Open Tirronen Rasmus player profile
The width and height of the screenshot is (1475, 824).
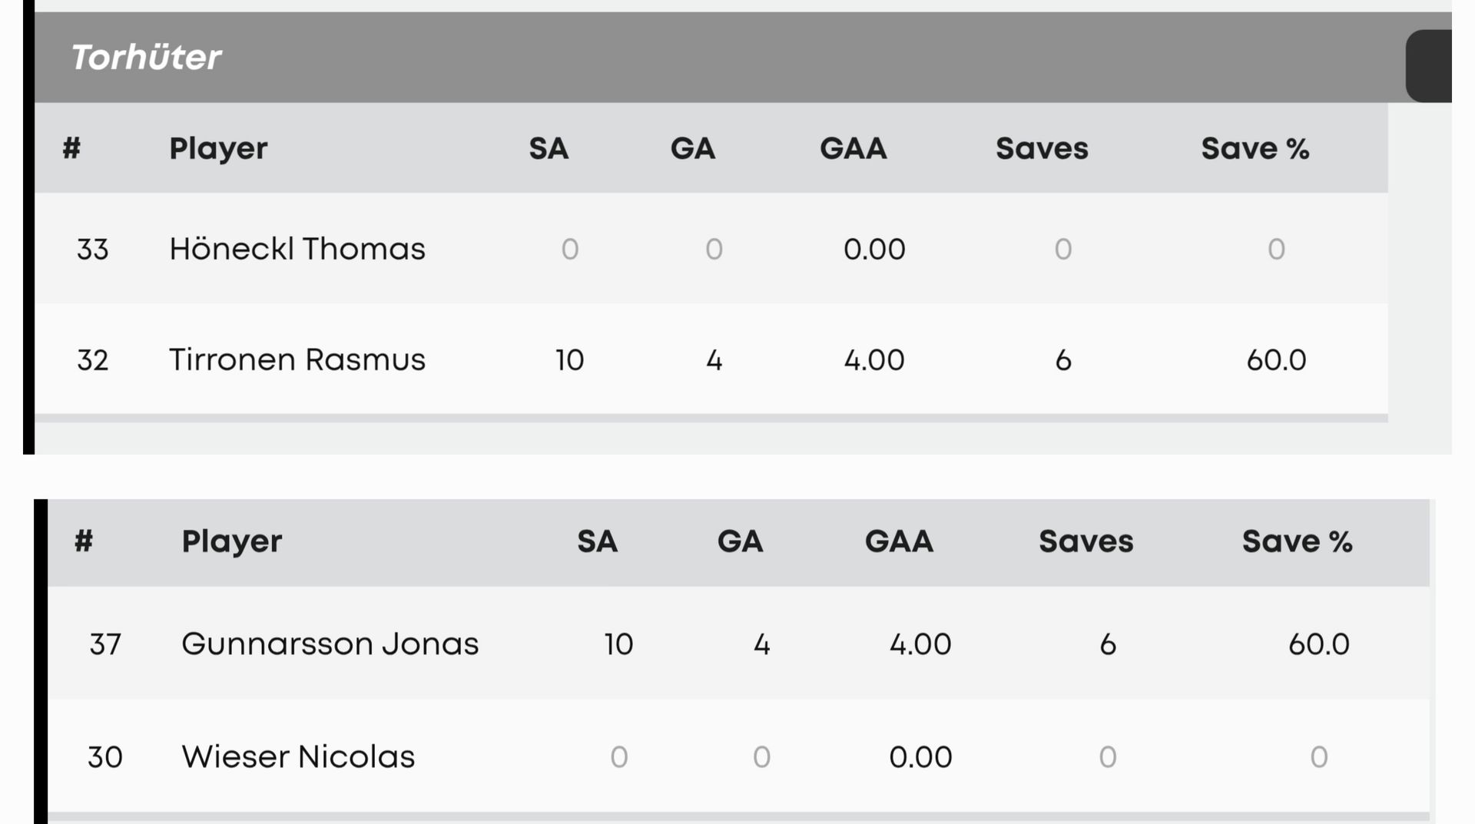point(297,359)
